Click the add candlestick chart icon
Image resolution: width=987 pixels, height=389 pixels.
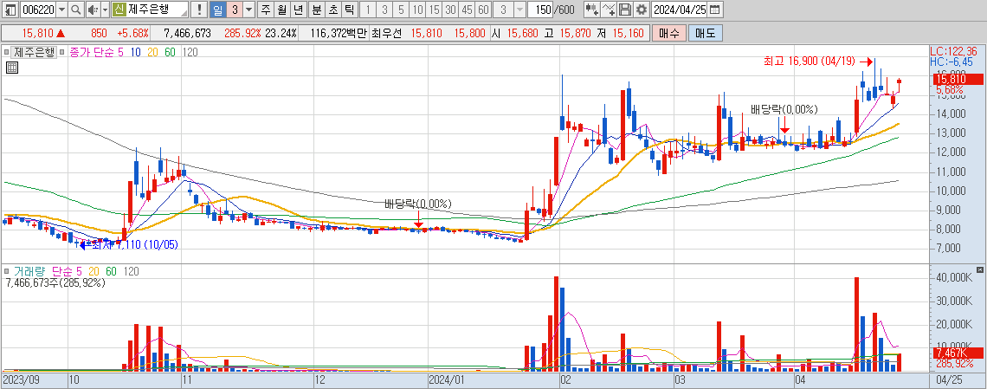coord(591,10)
